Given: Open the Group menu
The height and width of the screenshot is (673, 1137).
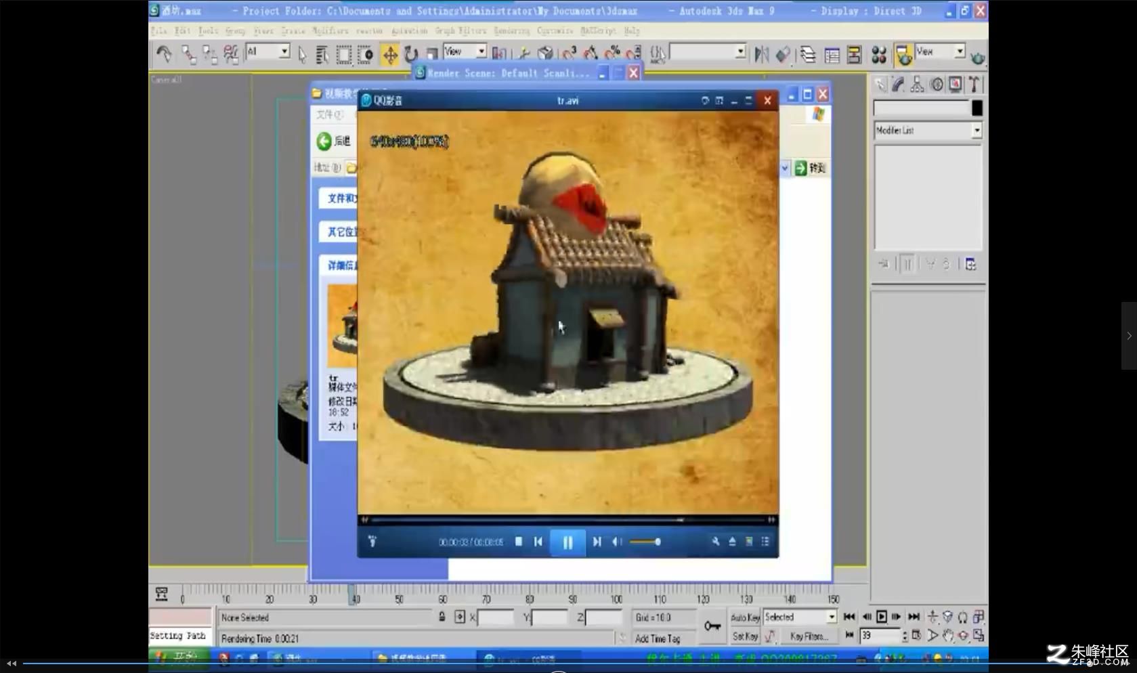Looking at the screenshot, I should tap(235, 30).
